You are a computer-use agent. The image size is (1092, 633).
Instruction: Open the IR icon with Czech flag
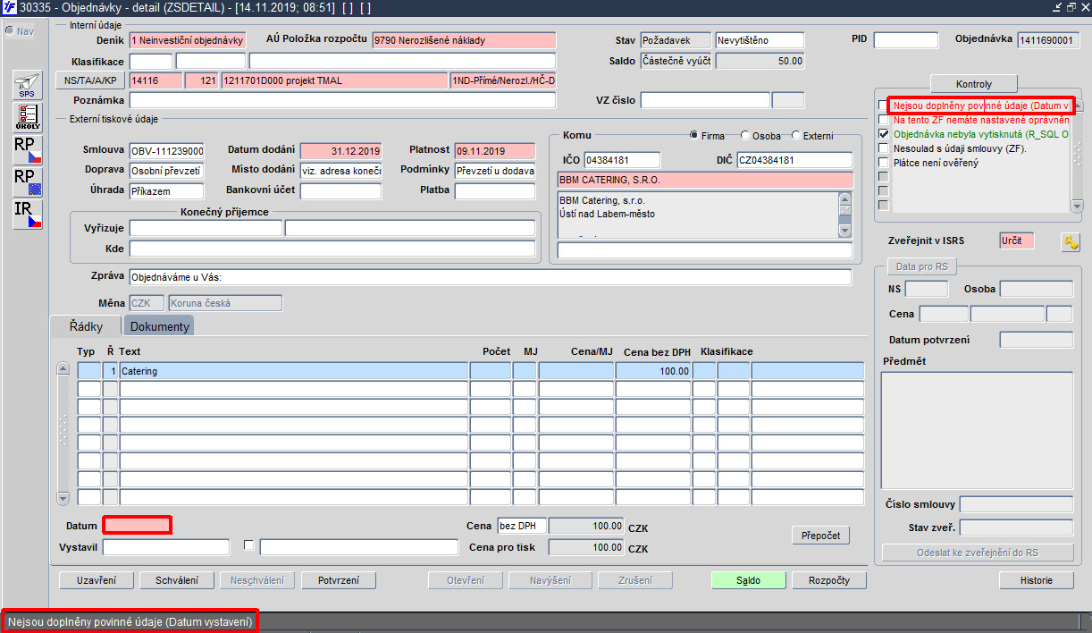pyautogui.click(x=28, y=214)
